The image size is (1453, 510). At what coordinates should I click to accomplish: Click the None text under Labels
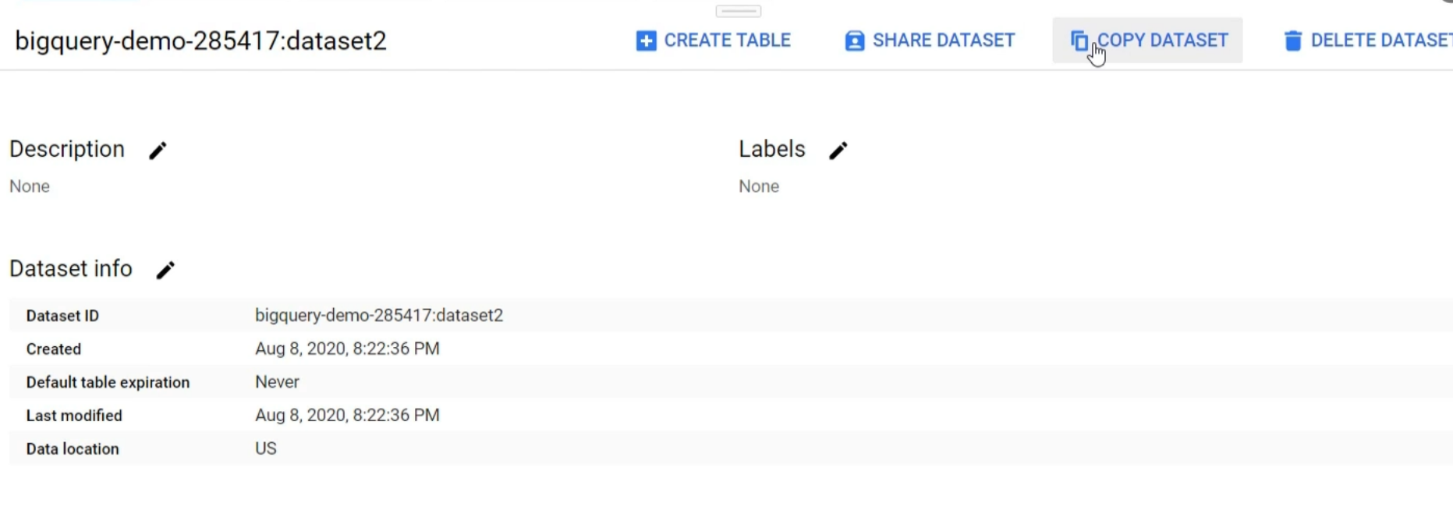[x=759, y=186]
